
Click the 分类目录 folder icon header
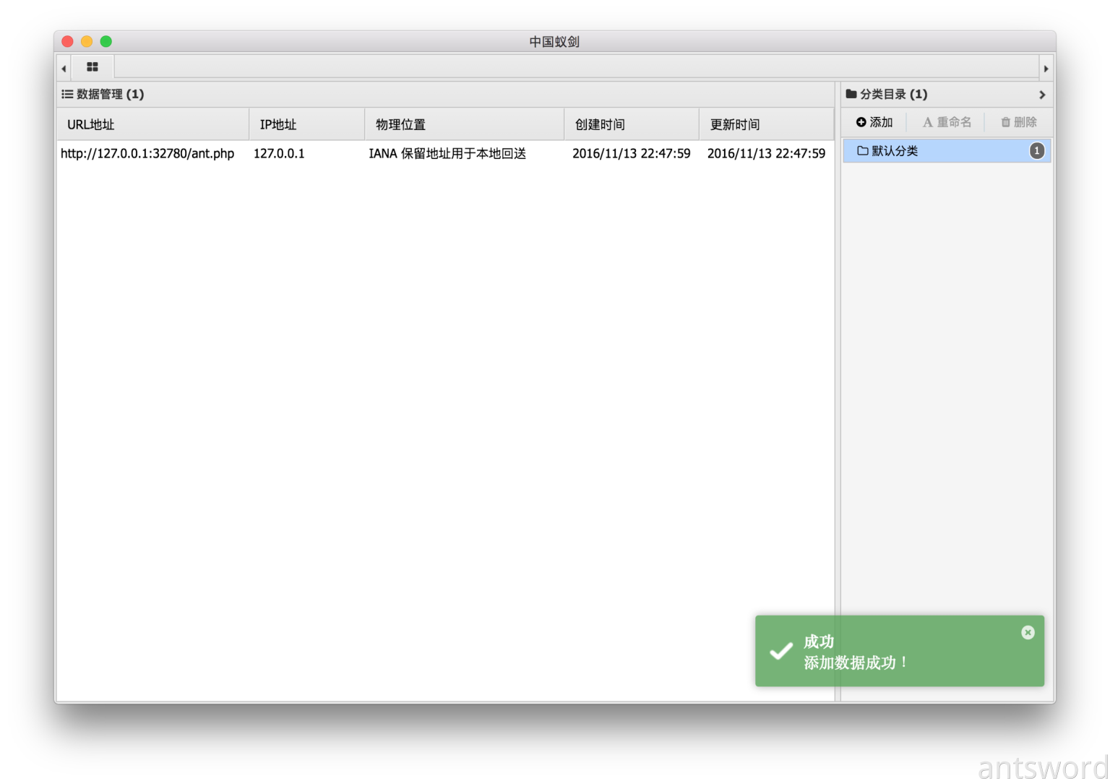pos(851,94)
